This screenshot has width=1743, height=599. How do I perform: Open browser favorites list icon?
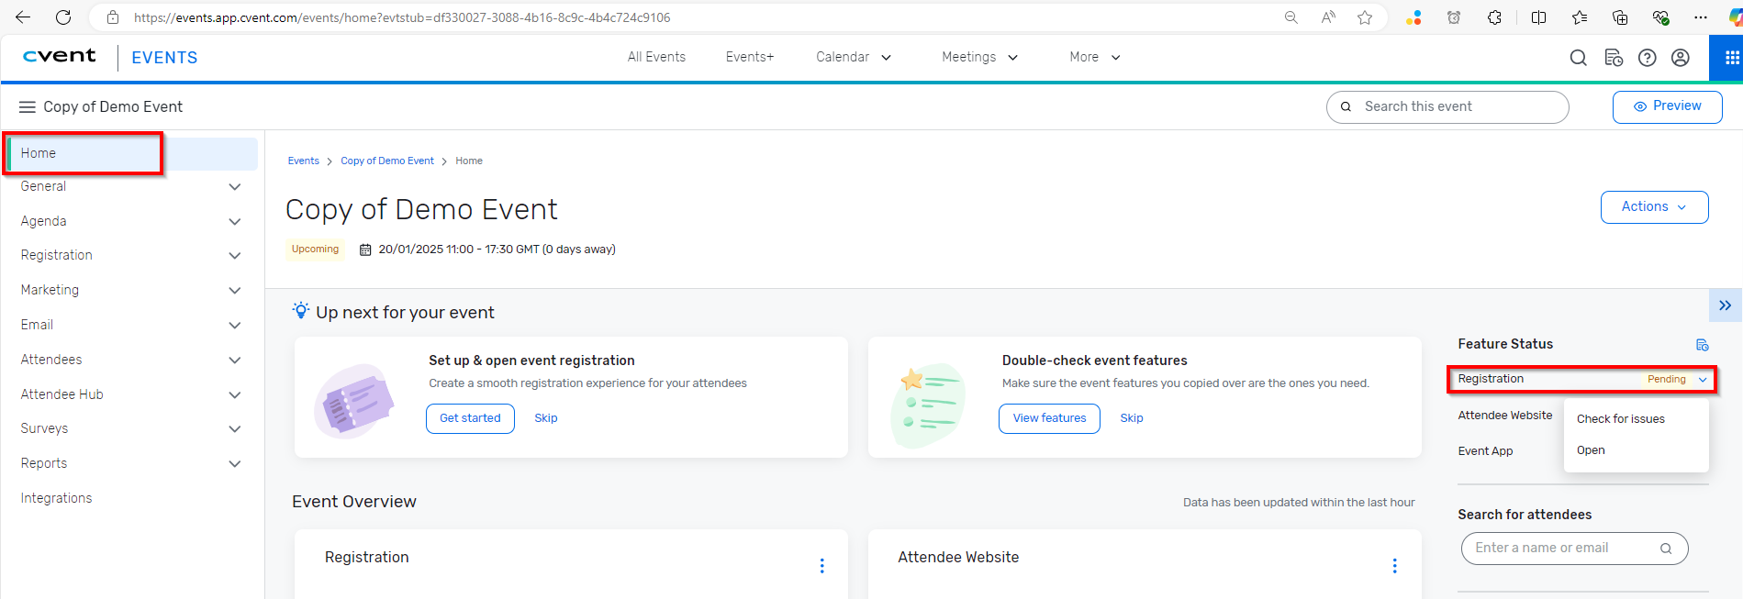pyautogui.click(x=1580, y=17)
